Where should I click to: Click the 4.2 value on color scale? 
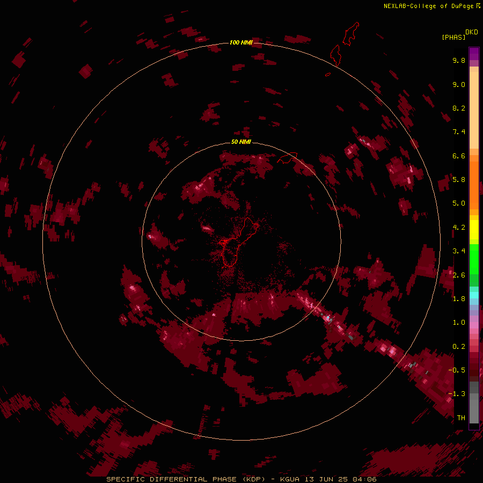(x=459, y=228)
